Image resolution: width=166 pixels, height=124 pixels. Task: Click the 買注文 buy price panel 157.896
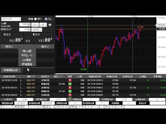[42, 38]
